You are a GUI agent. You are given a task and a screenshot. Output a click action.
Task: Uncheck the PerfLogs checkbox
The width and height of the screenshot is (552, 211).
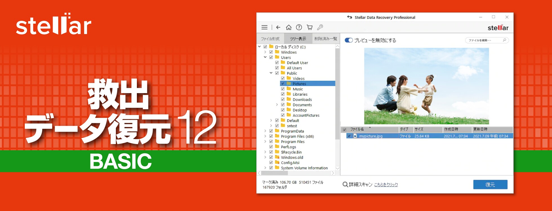tap(271, 147)
